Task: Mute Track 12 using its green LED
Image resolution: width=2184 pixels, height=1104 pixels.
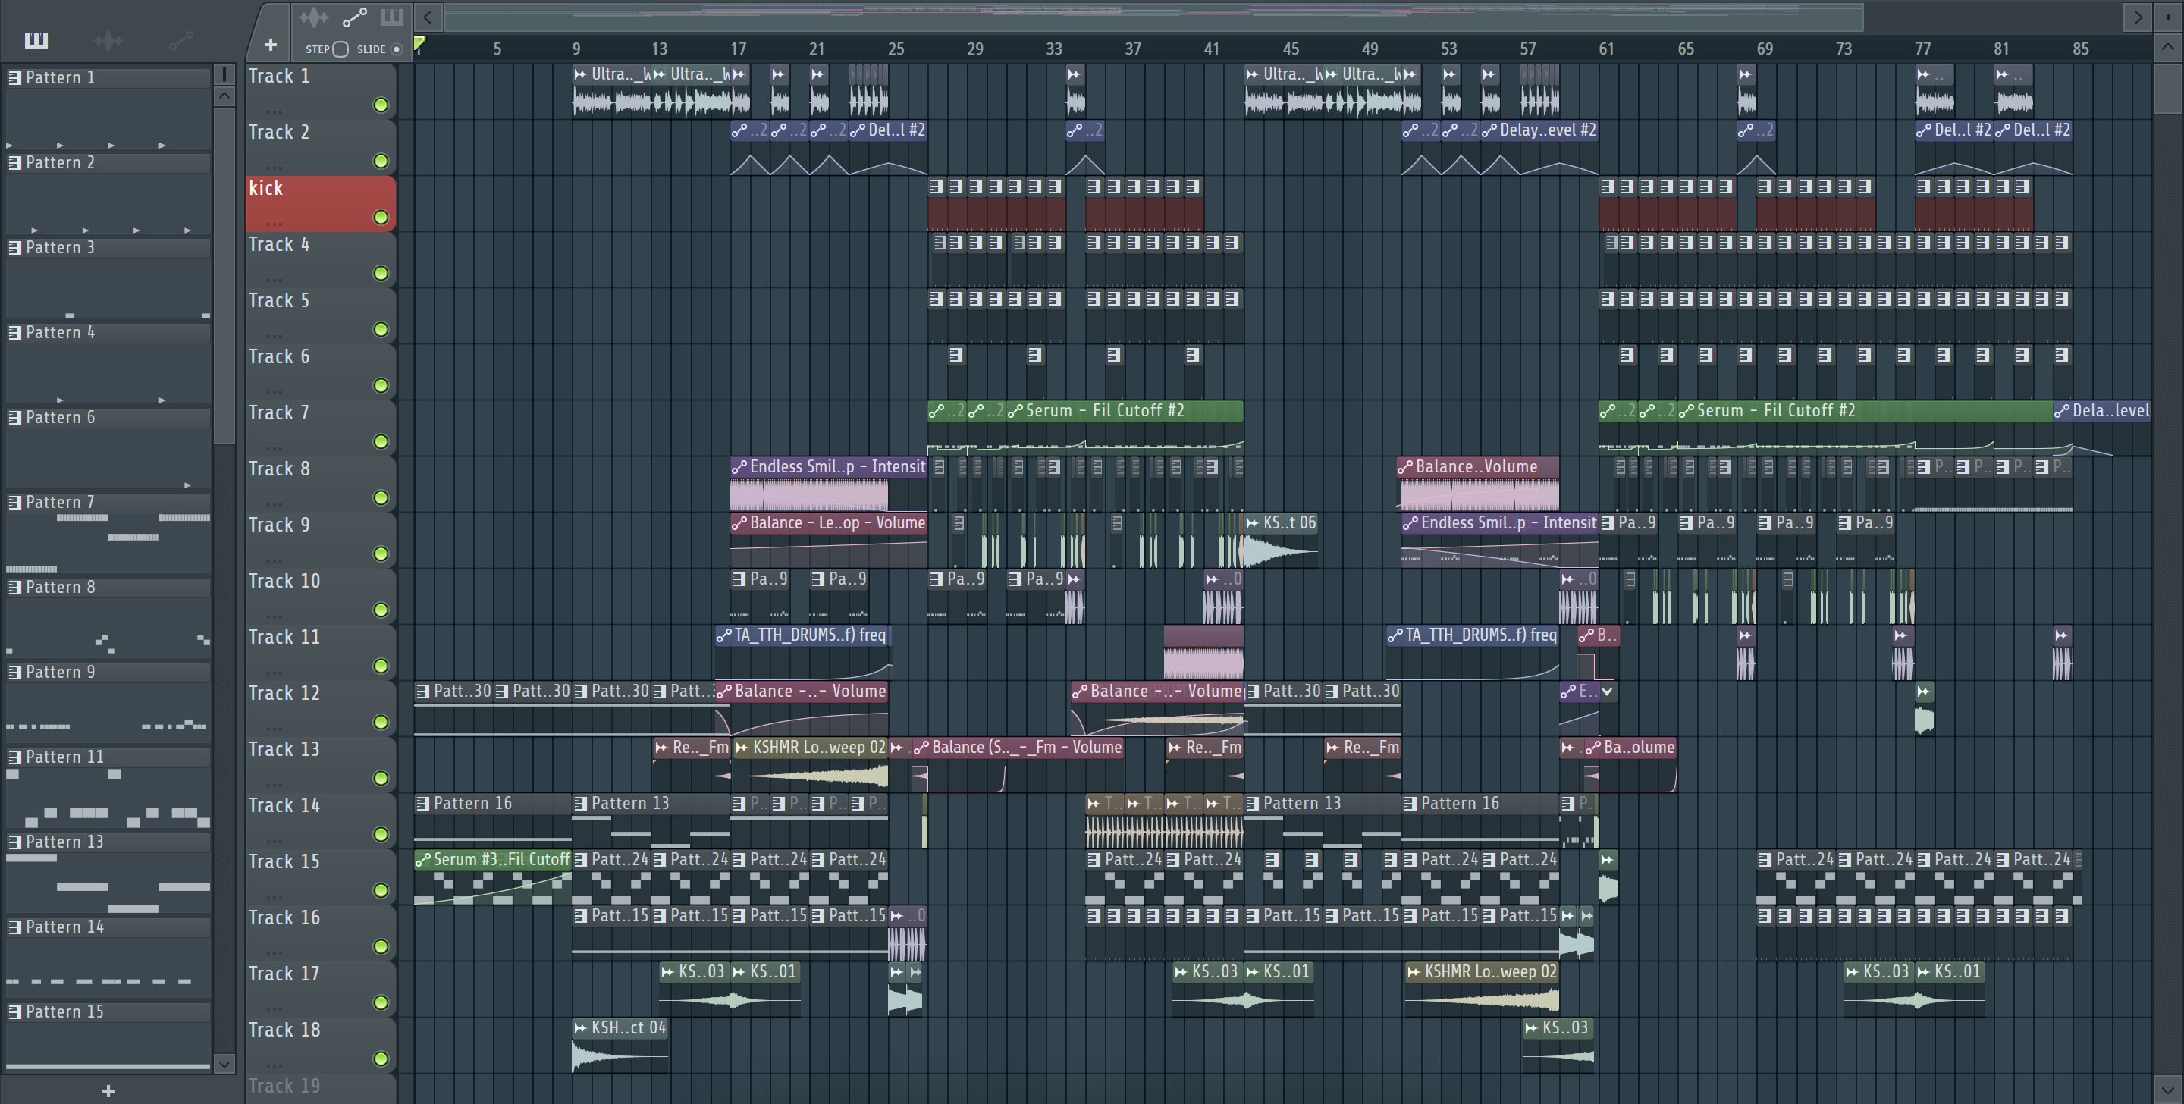Action: click(x=381, y=723)
